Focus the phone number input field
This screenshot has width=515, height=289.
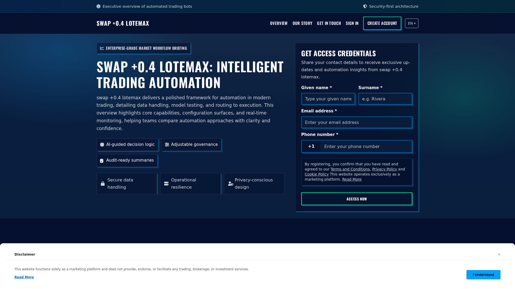click(366, 146)
